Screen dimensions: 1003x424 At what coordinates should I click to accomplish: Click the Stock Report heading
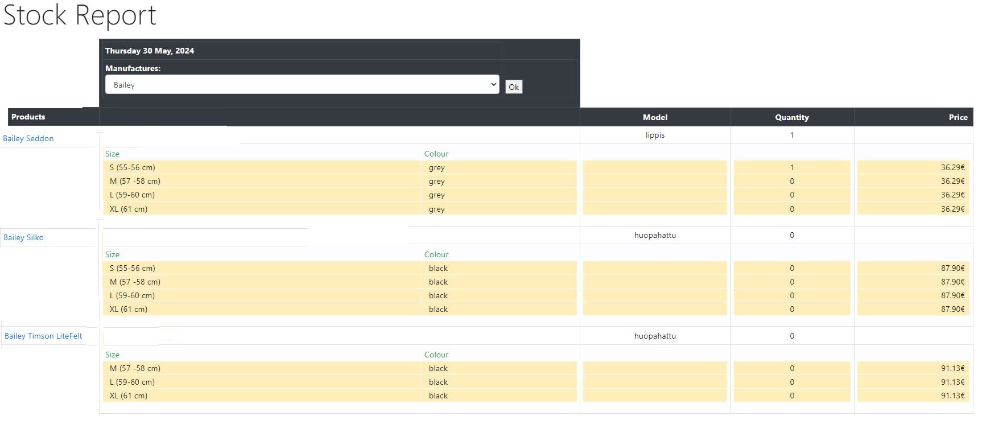(x=80, y=15)
